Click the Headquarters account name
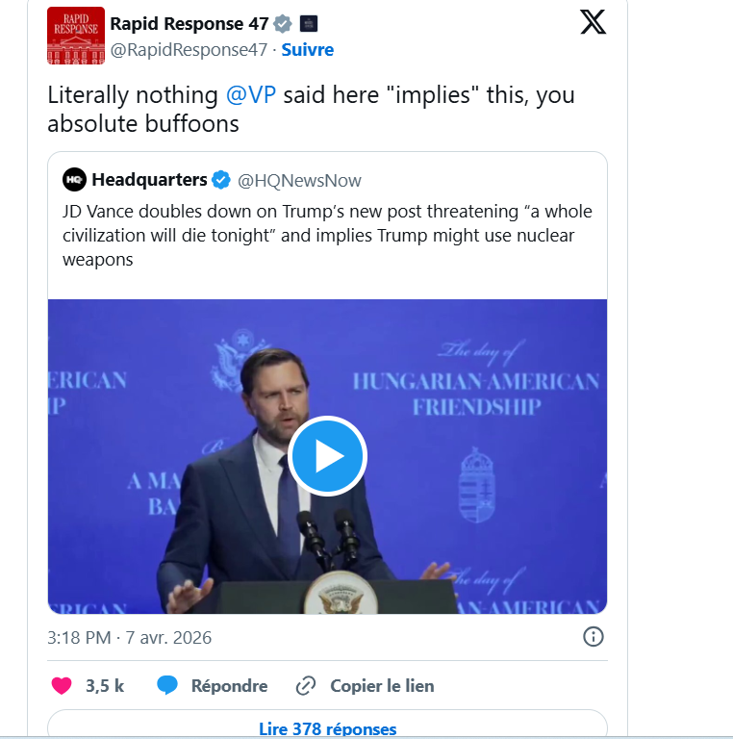 149,180
